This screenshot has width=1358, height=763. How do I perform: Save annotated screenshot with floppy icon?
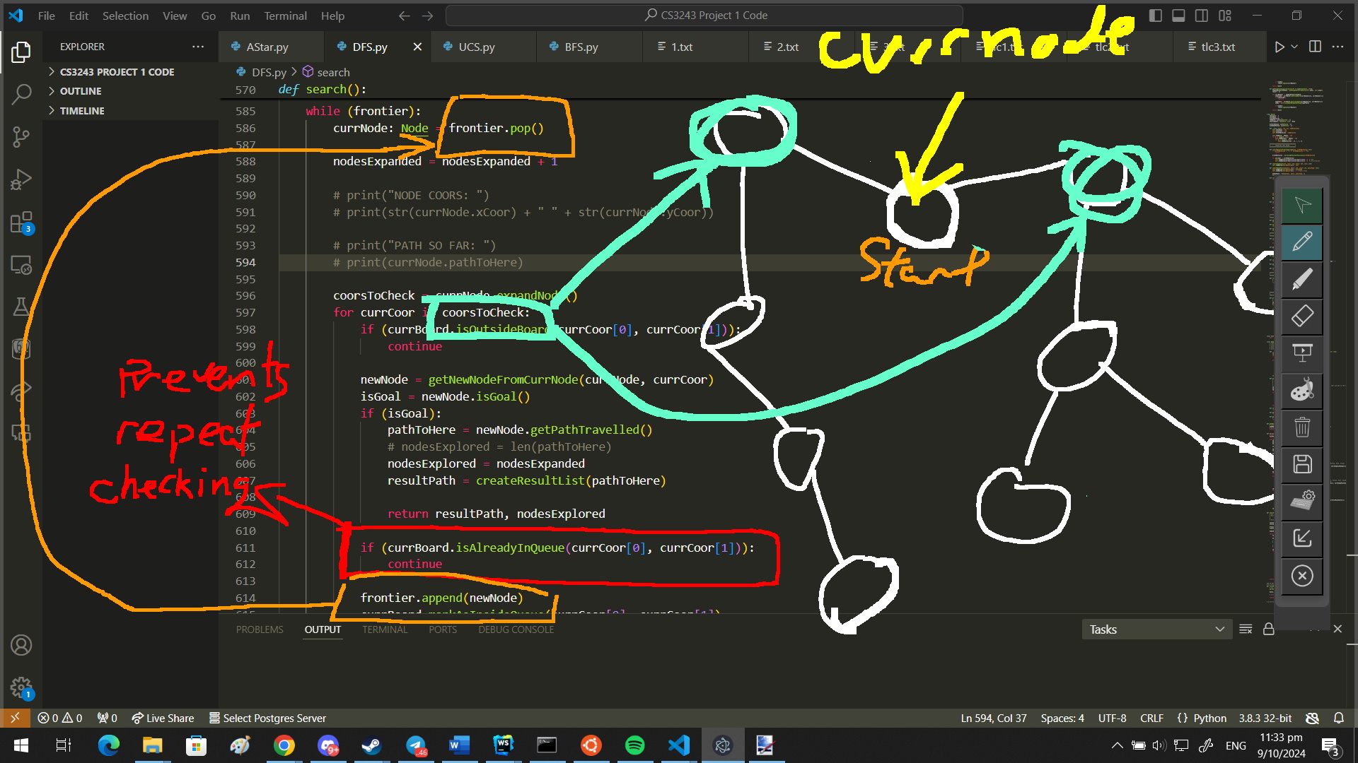tap(1302, 464)
